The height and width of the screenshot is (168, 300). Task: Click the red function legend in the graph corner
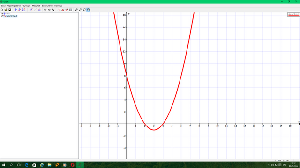(293, 14)
